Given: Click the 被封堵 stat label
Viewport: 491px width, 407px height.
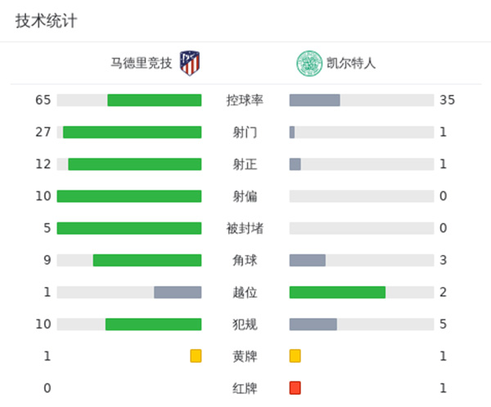Looking at the screenshot, I should tap(245, 228).
